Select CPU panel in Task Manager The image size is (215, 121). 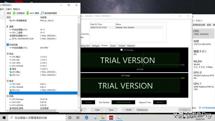click(x=203, y=33)
